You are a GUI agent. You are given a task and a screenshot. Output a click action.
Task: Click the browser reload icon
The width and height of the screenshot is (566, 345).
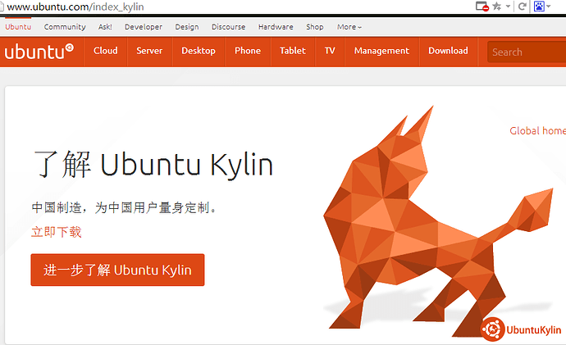point(522,6)
